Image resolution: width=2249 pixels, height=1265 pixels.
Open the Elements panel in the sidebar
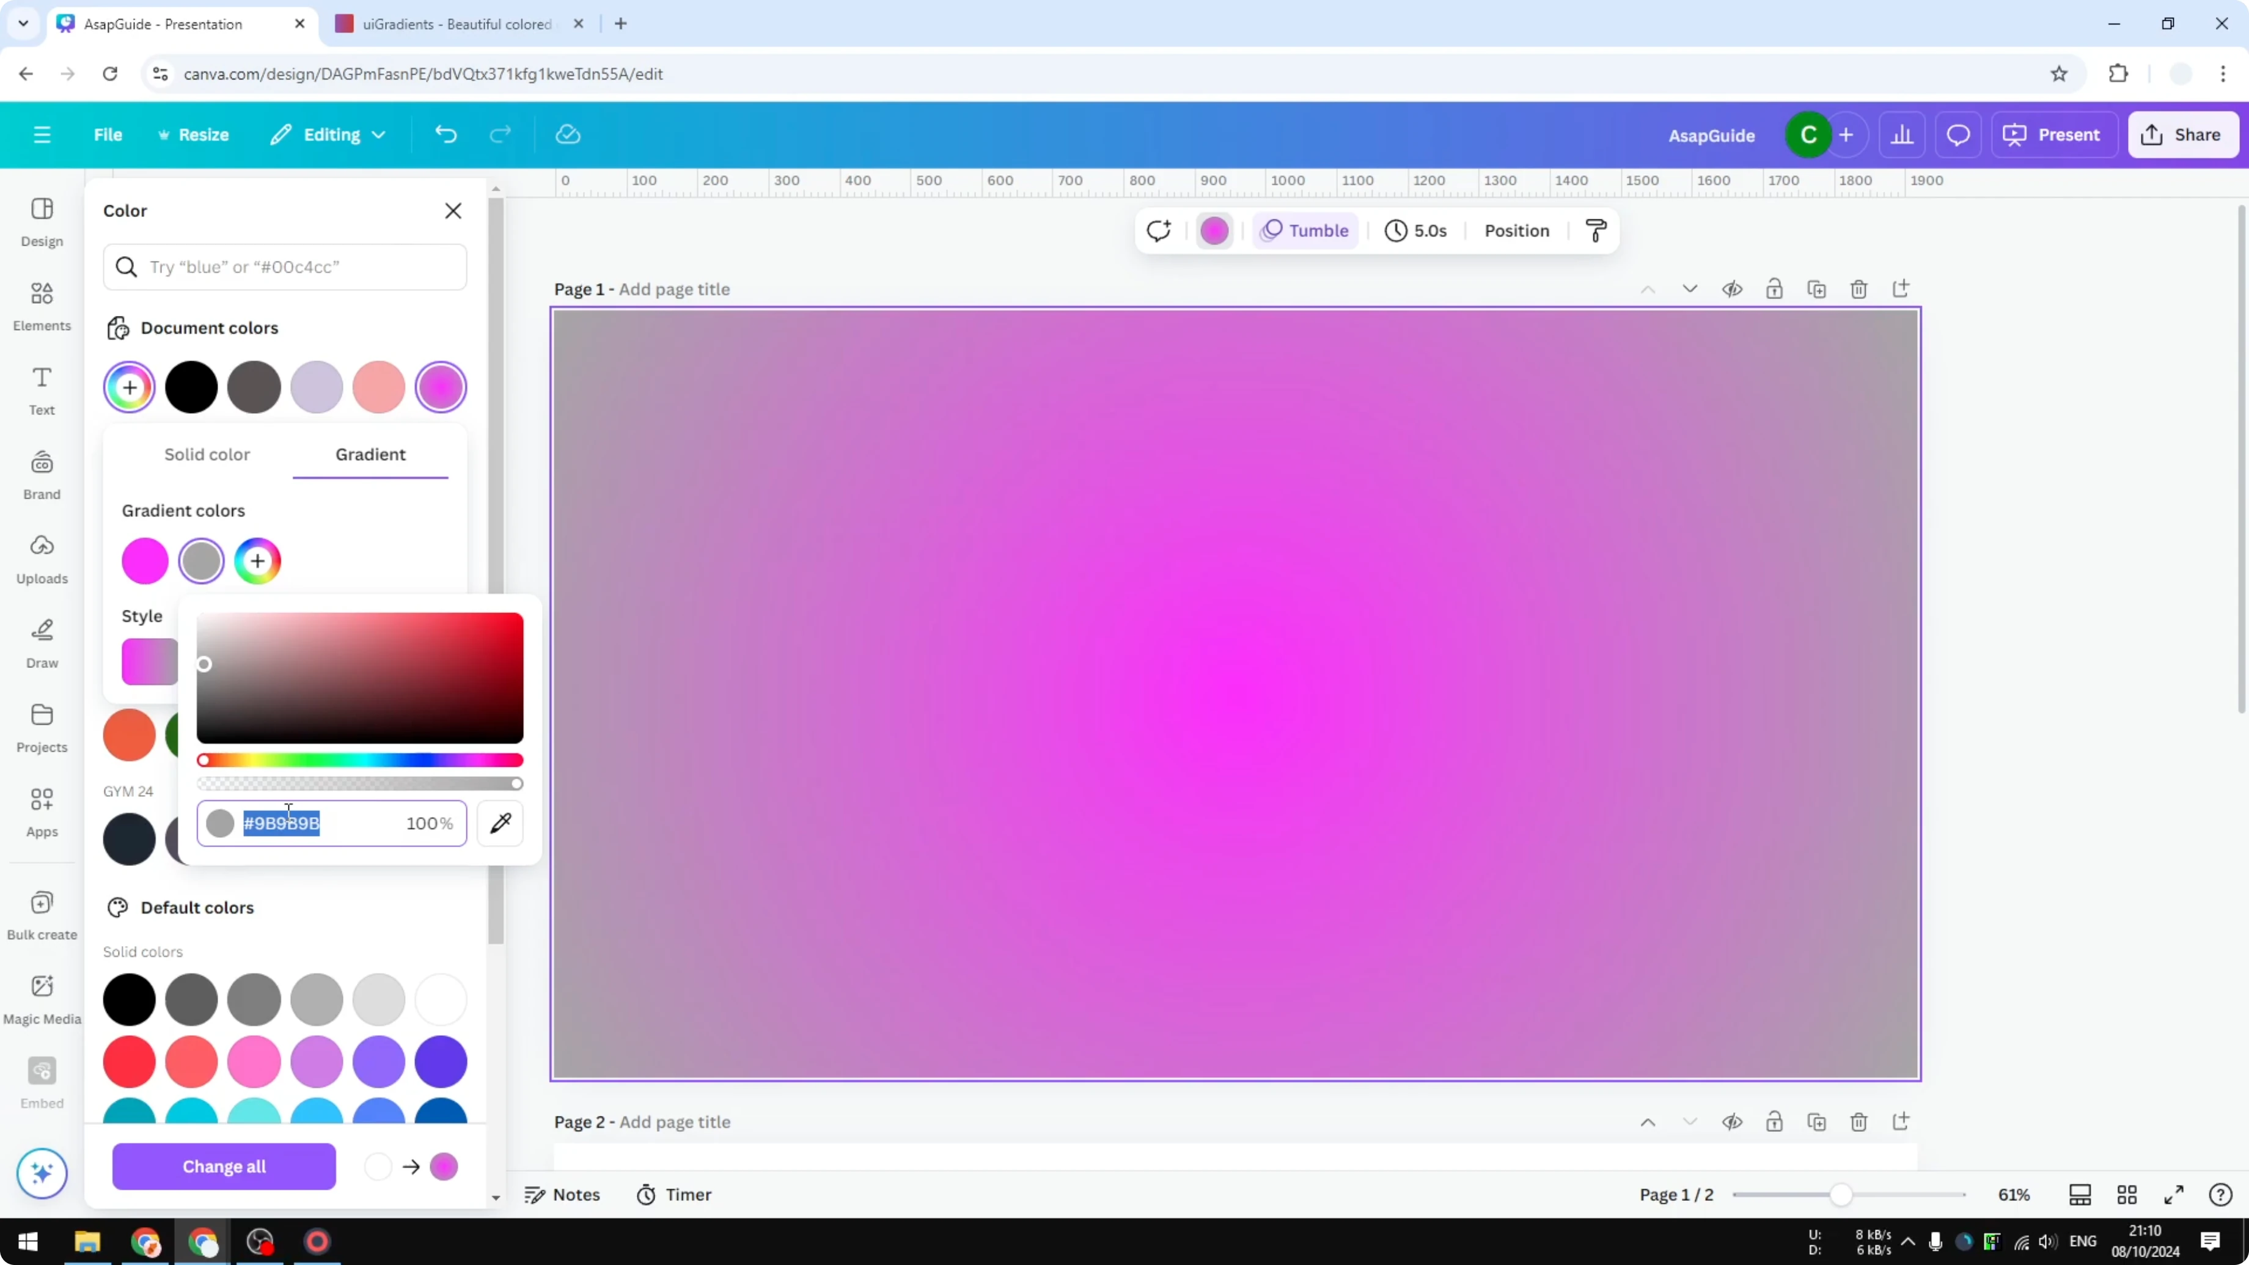tap(41, 306)
